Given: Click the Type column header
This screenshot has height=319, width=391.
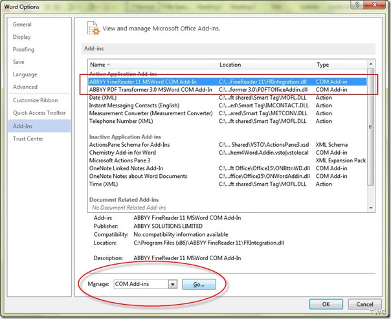Looking at the screenshot, I should coord(341,65).
